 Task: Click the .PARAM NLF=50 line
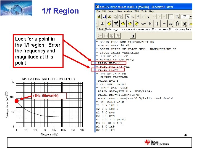click(x=109, y=63)
